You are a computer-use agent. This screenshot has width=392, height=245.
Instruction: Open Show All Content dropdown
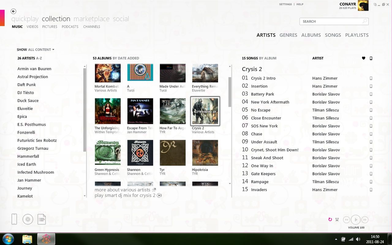coord(36,50)
